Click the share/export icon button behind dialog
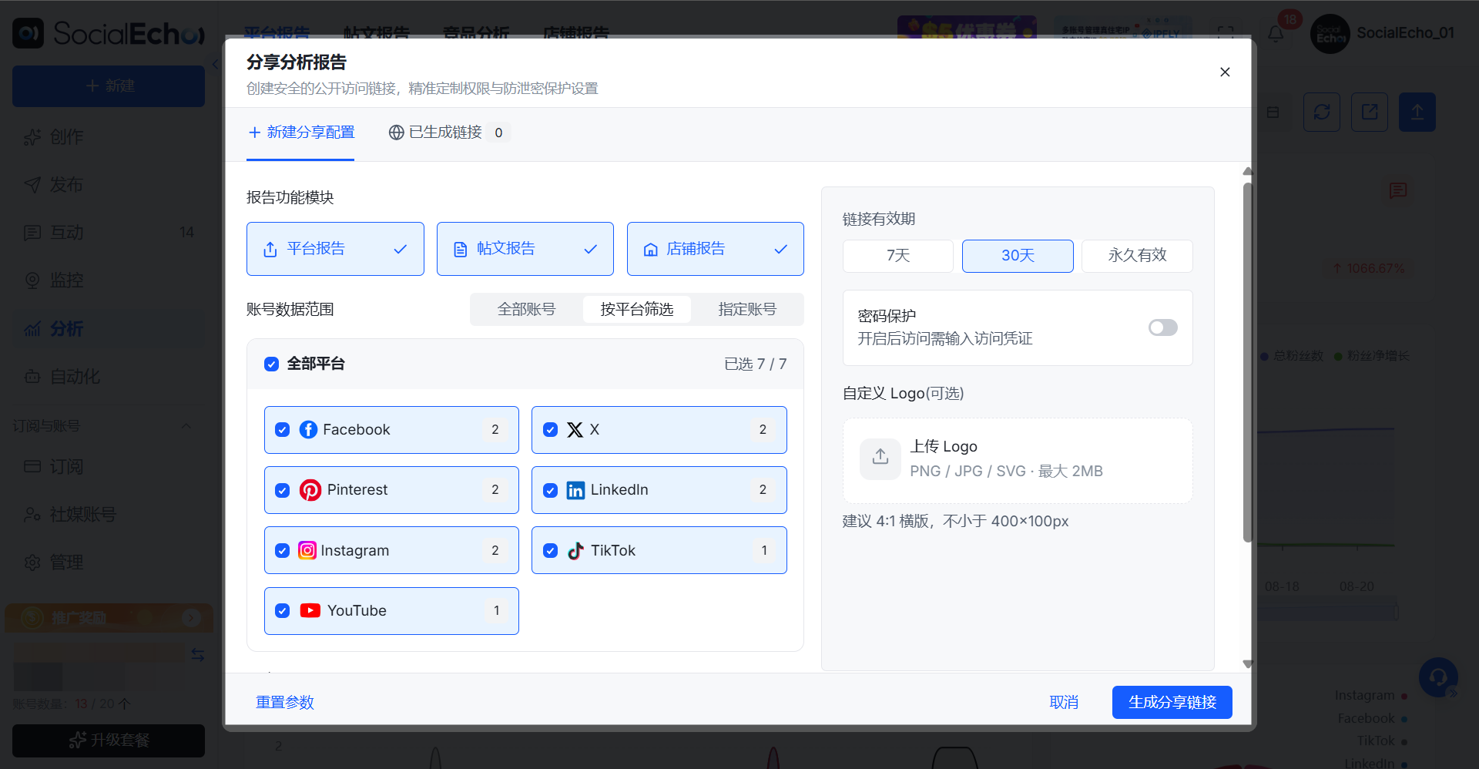Image resolution: width=1479 pixels, height=769 pixels. click(x=1370, y=112)
